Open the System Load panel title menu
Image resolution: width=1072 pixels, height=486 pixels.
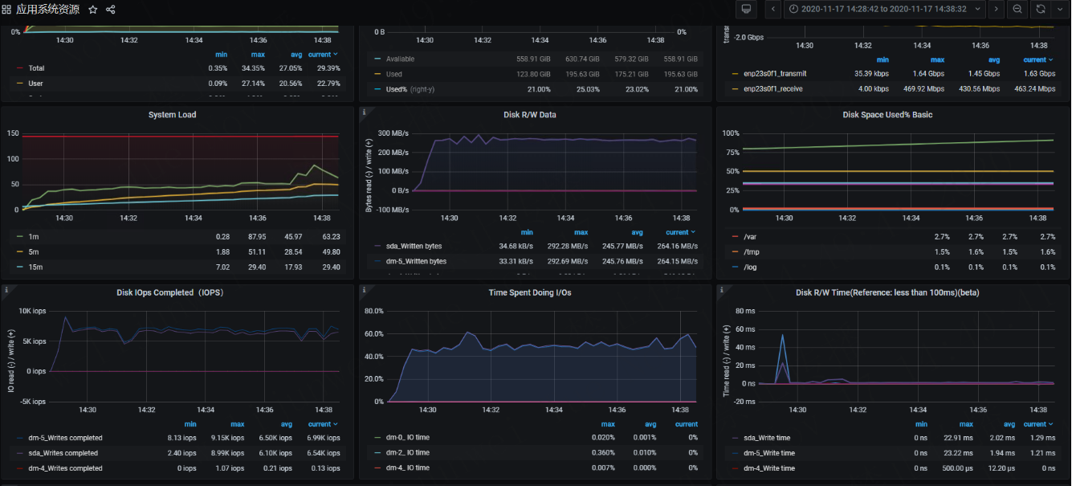[172, 115]
